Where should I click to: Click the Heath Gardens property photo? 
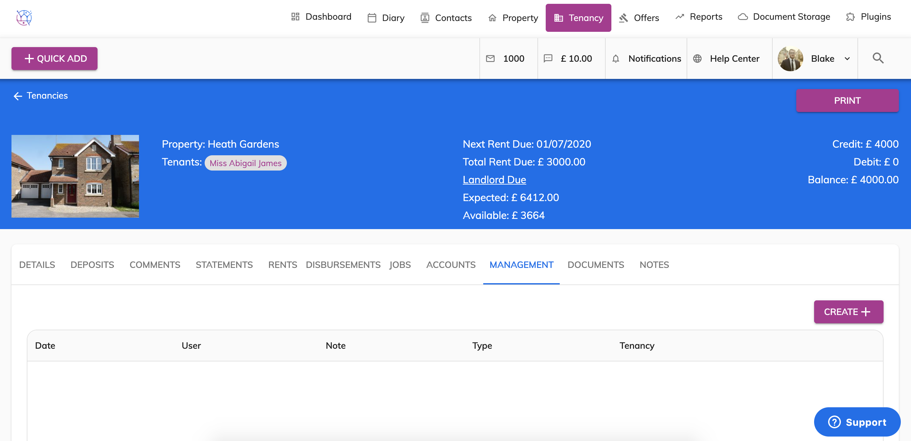click(75, 176)
